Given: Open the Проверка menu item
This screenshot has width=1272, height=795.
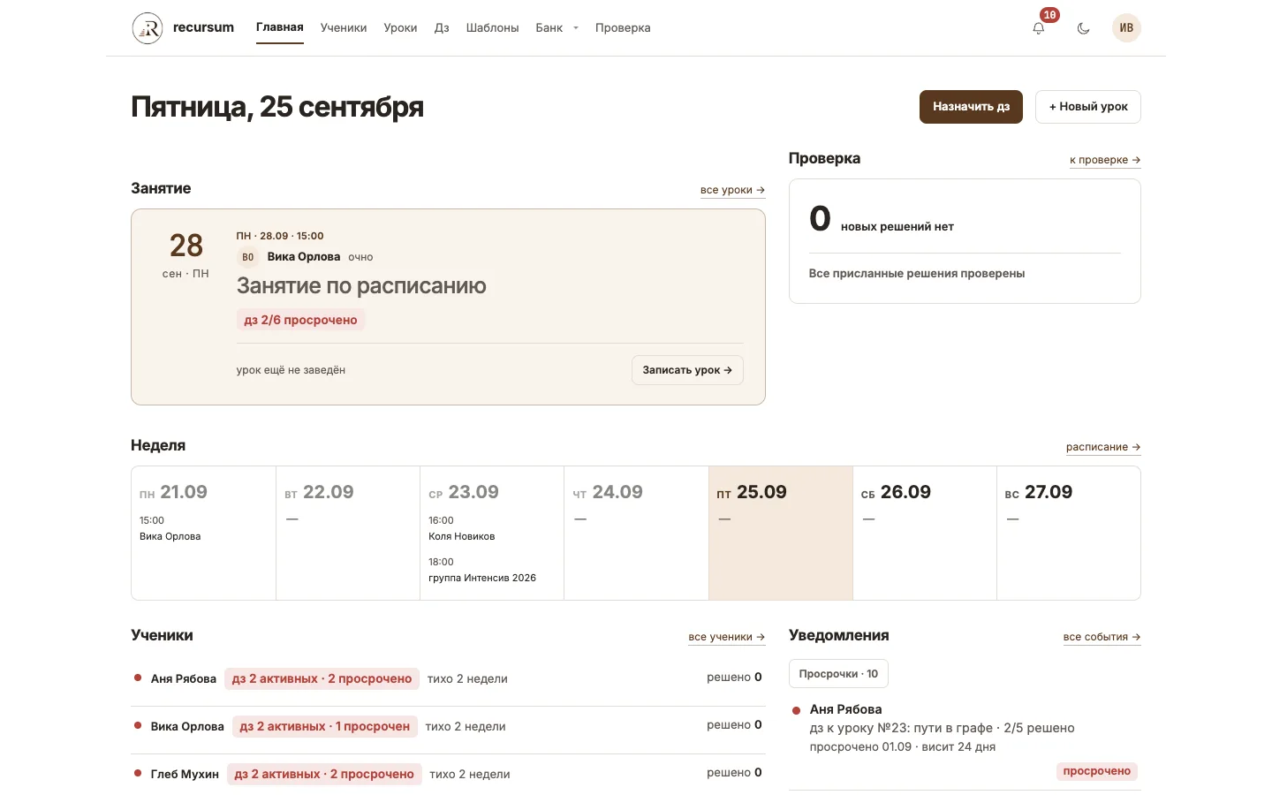Looking at the screenshot, I should click(x=623, y=28).
